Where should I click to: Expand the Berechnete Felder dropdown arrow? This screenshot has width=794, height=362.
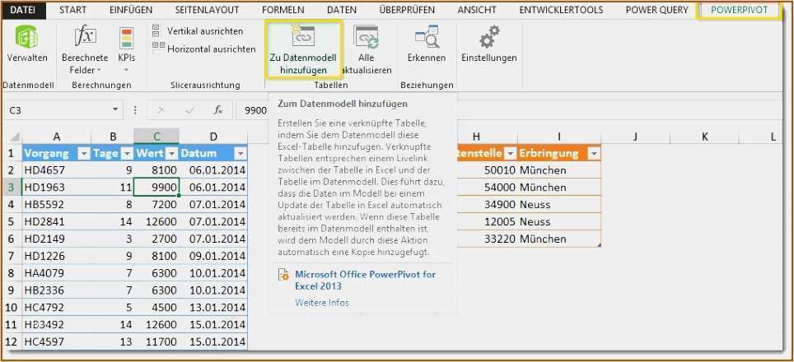pos(99,70)
